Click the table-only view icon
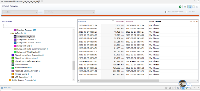This screenshot has height=91, width=200. pyautogui.click(x=197, y=7)
